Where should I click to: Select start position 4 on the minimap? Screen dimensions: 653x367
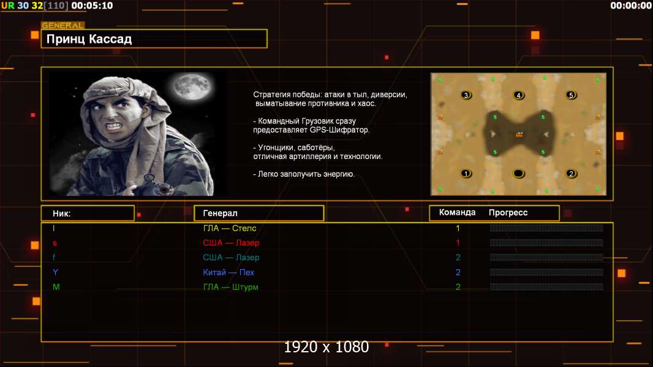point(518,95)
